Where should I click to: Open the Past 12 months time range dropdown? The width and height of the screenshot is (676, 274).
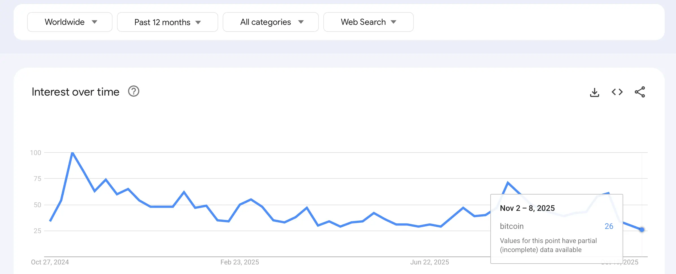[167, 22]
